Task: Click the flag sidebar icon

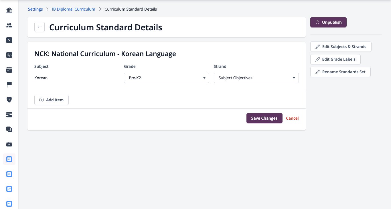Action: point(9,85)
